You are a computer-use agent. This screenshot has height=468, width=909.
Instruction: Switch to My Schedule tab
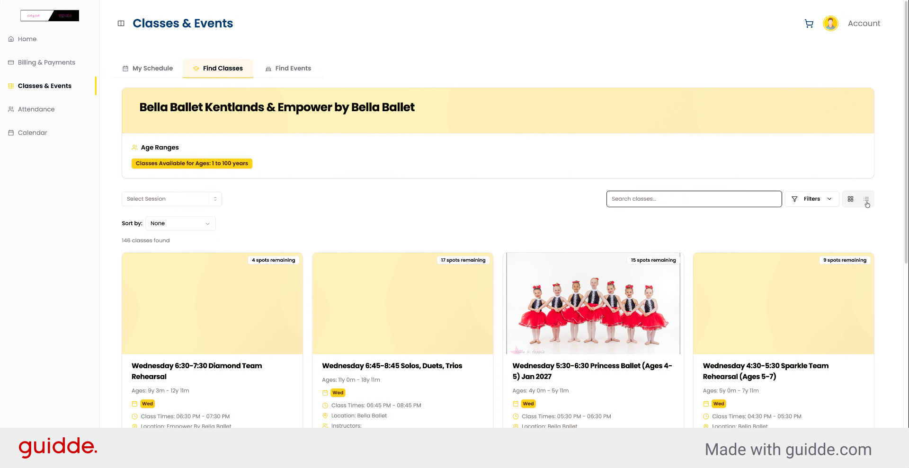[148, 69]
